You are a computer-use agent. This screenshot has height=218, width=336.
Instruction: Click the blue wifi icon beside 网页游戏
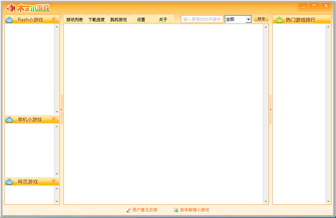coord(9,182)
